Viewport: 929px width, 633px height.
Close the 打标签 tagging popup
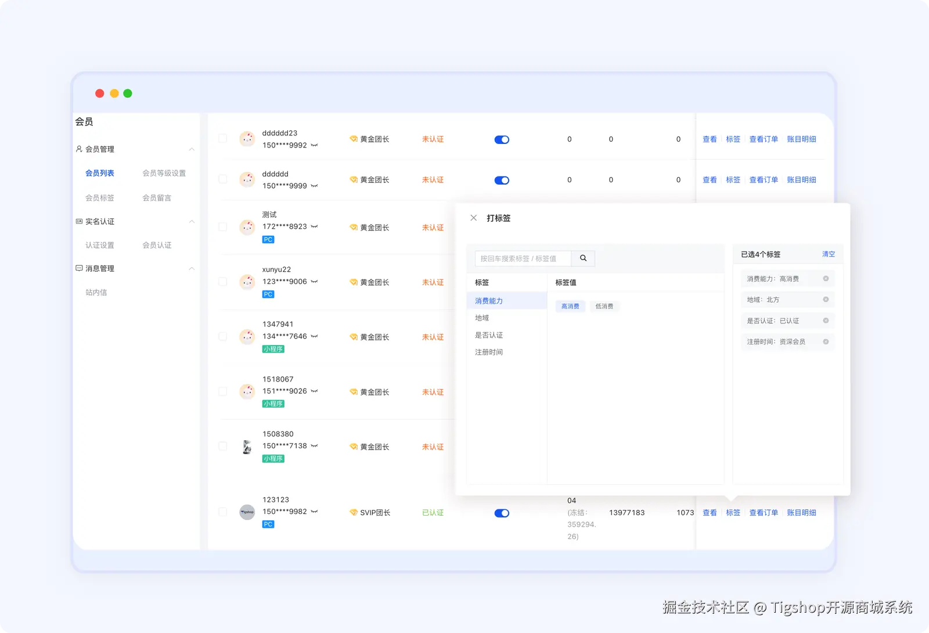coord(473,218)
